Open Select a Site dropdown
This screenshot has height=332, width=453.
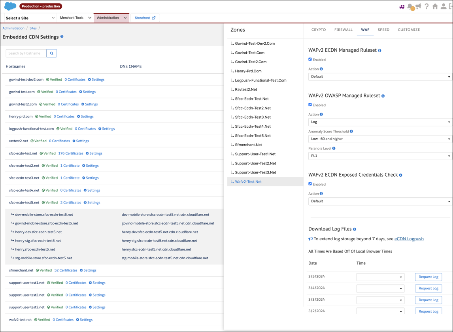click(30, 18)
